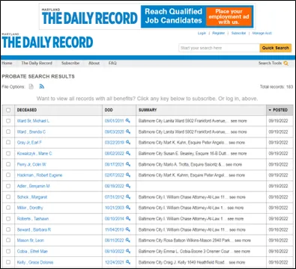Check the box for Perry Jr, Colin W
Image resolution: width=296 pixels, height=269 pixels.
8,164
